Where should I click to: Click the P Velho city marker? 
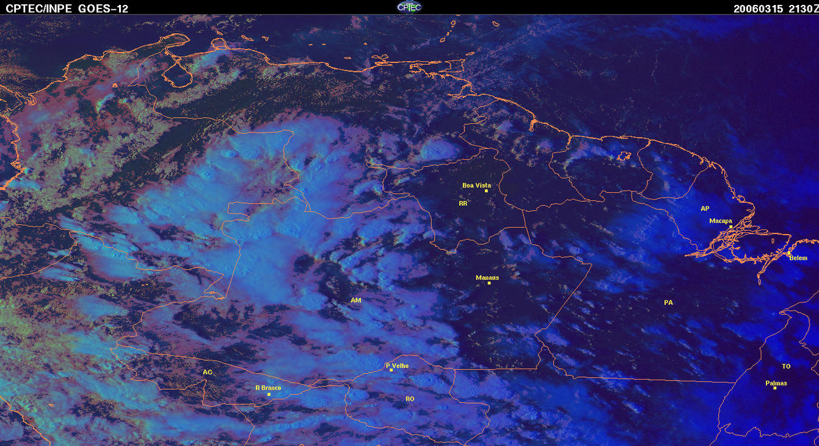[391, 370]
